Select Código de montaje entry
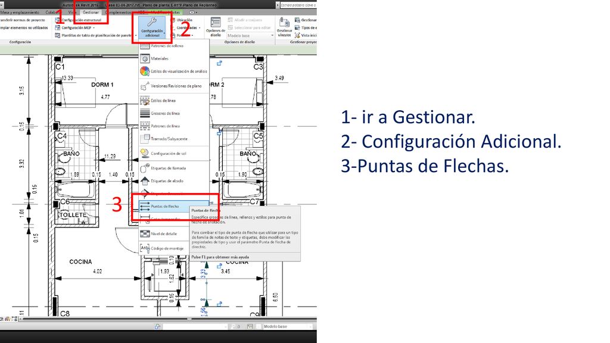Screen dimensions: 610x343 coord(164,248)
